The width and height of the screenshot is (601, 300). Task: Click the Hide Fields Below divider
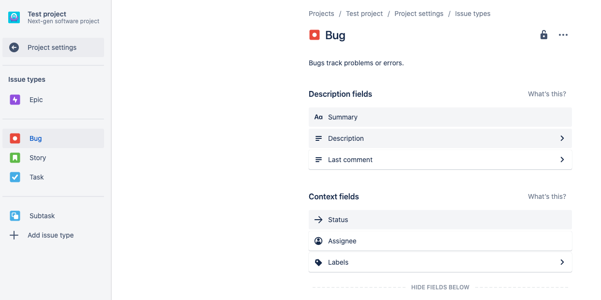440,287
